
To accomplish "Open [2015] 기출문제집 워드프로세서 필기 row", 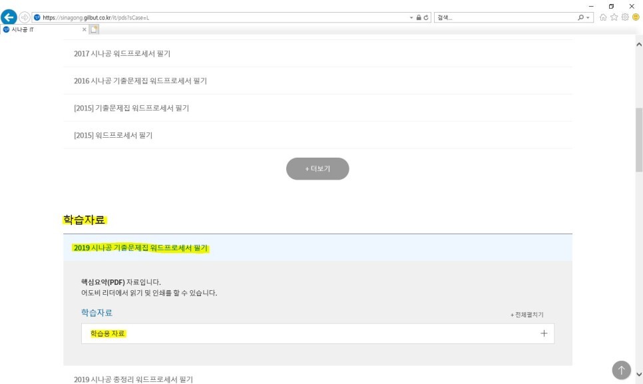I will coord(318,108).
